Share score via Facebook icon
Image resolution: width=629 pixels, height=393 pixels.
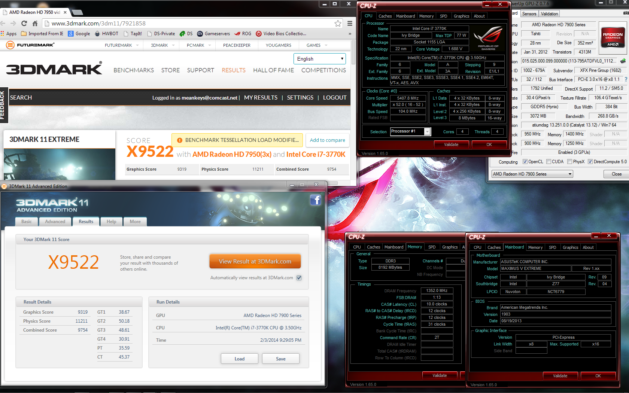316,200
